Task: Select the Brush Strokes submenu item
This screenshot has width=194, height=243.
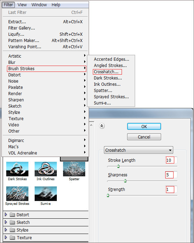Action: [46, 69]
